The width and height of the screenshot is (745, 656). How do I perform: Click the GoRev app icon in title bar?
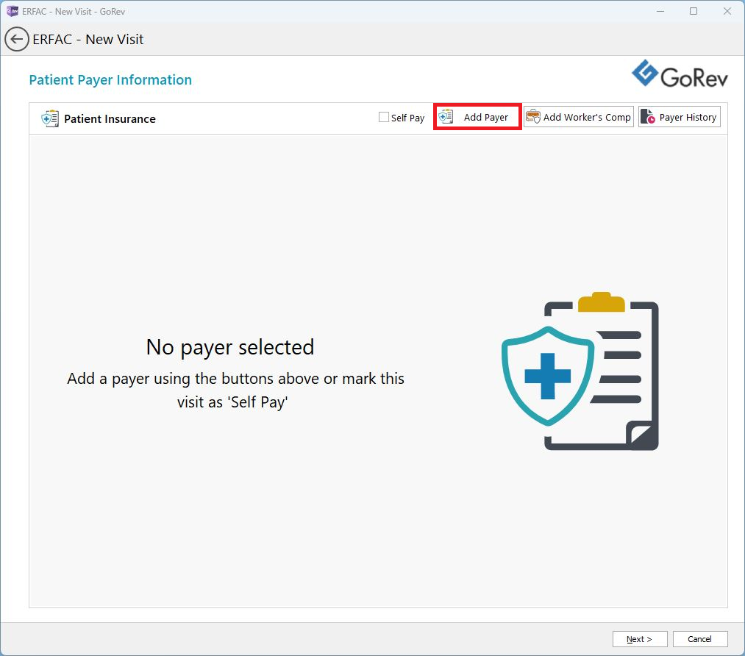tap(12, 12)
